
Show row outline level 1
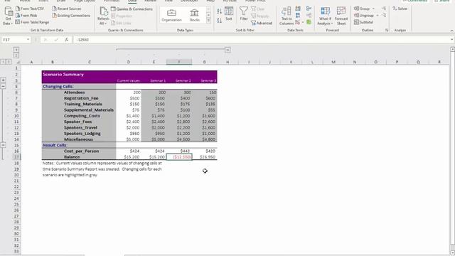(x=3, y=62)
